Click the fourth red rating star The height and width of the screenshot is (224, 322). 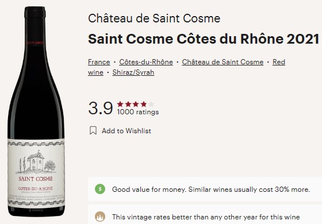tap(144, 104)
